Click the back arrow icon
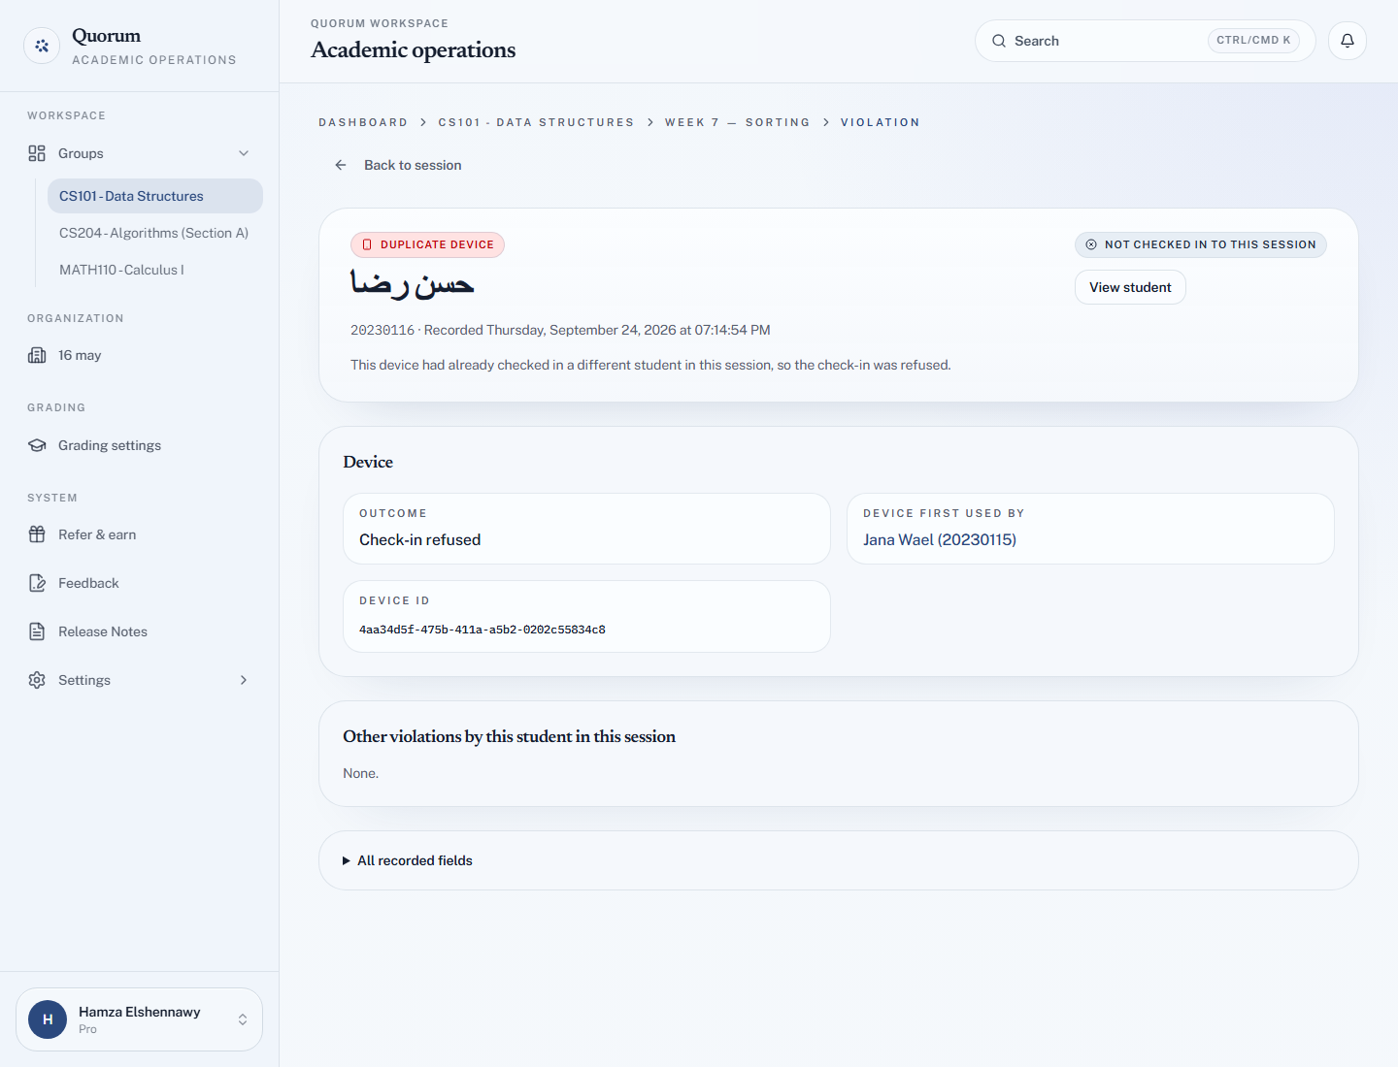The height and width of the screenshot is (1067, 1398). (x=341, y=165)
